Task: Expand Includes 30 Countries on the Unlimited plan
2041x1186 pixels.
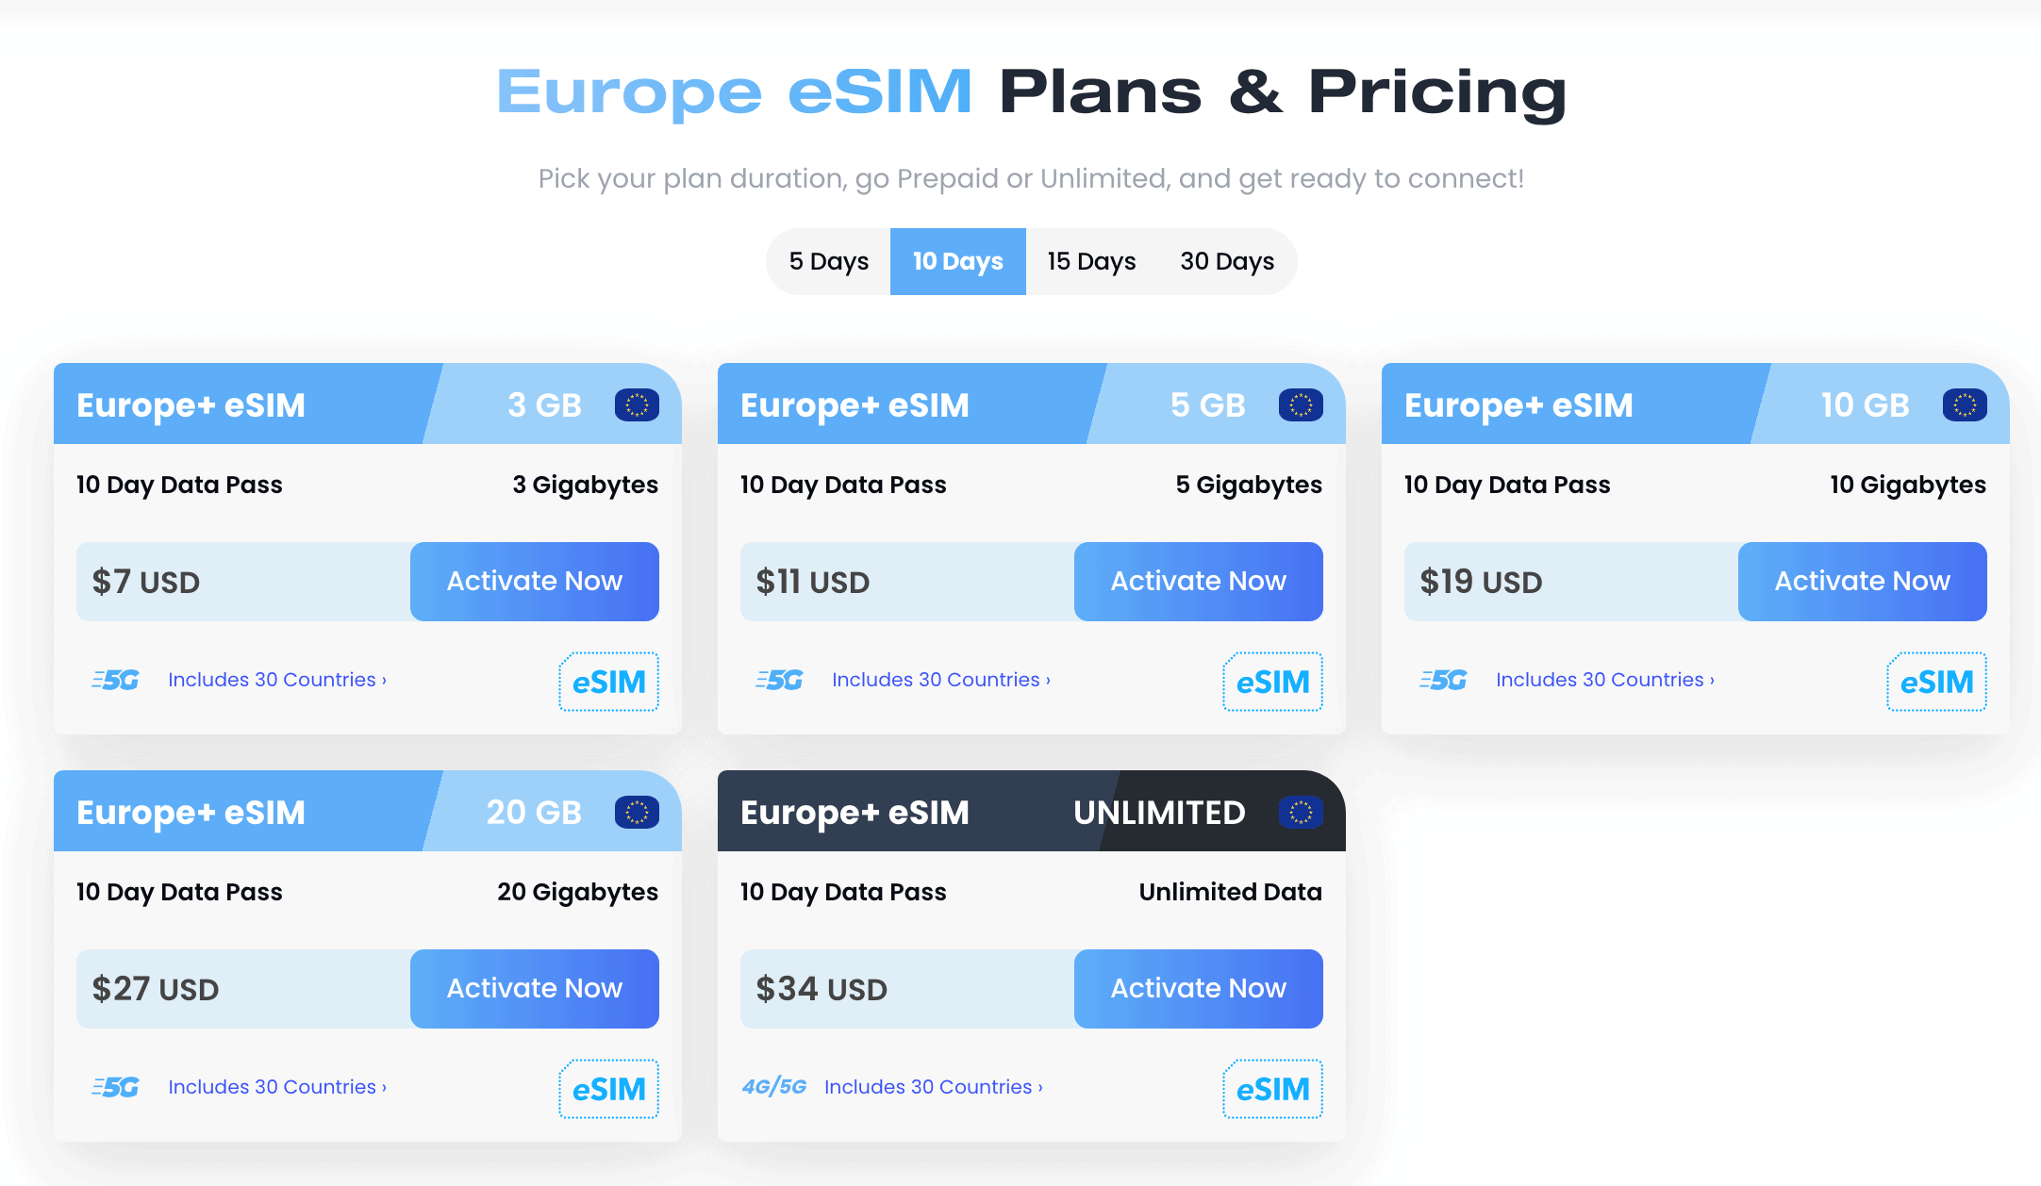Action: click(932, 1086)
